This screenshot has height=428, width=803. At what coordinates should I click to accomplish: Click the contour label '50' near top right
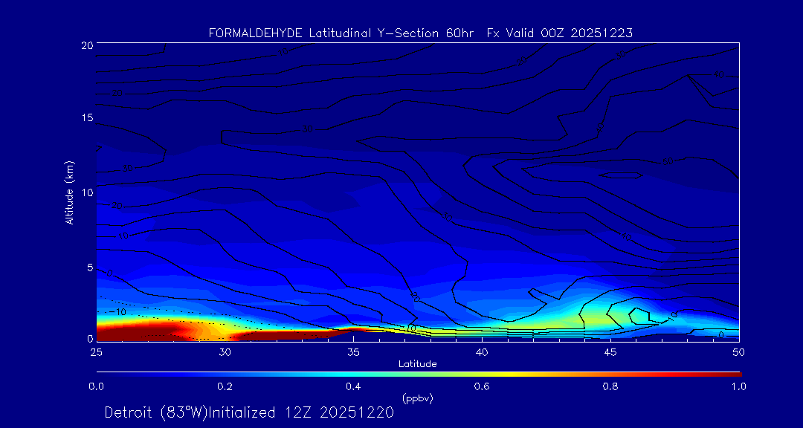(x=667, y=162)
